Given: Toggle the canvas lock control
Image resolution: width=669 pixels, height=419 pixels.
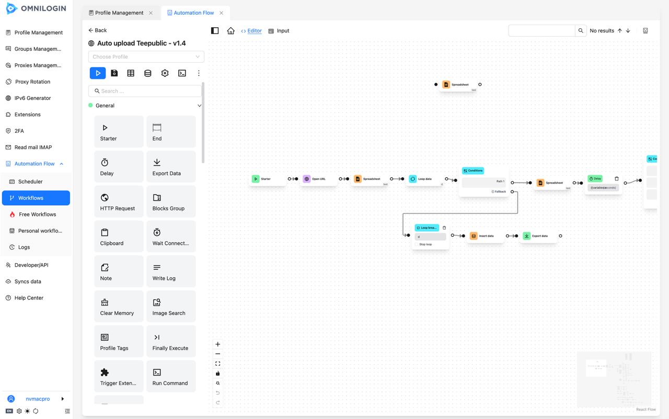Looking at the screenshot, I should (x=218, y=373).
